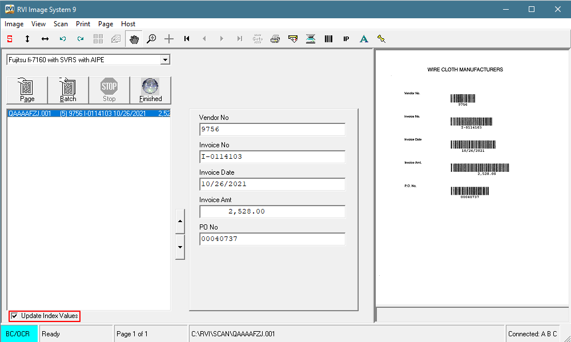Open the IP tool on the toolbar
The width and height of the screenshot is (571, 342).
(x=346, y=38)
